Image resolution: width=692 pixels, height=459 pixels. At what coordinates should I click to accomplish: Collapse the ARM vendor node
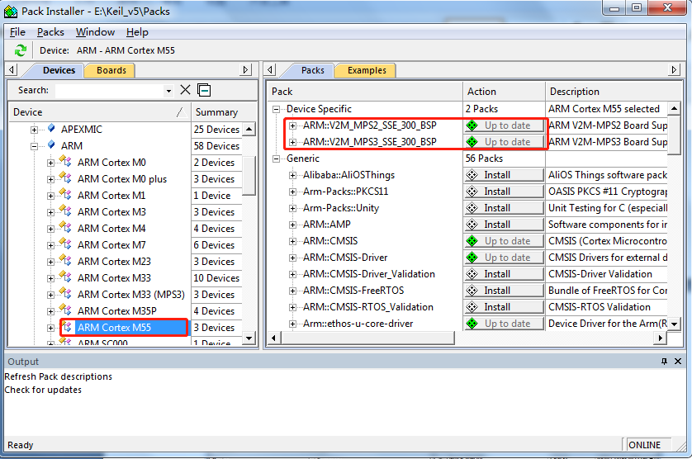click(34, 146)
